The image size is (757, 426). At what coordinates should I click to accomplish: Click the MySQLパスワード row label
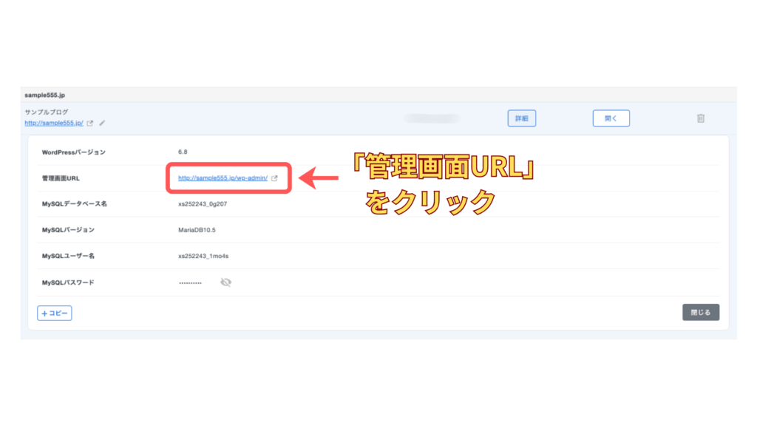[68, 283]
